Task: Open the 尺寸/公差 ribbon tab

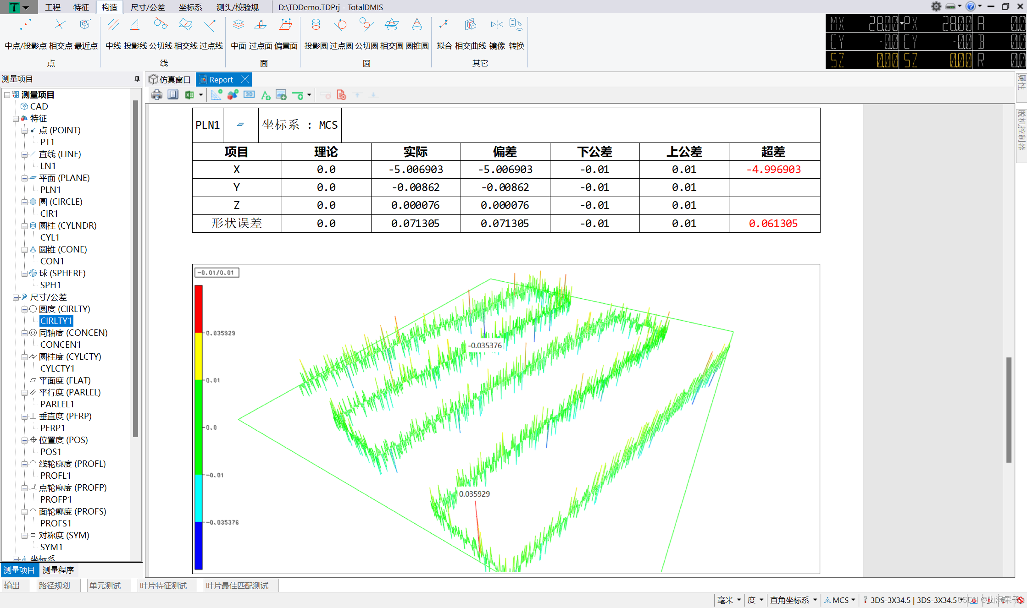Action: (x=147, y=7)
